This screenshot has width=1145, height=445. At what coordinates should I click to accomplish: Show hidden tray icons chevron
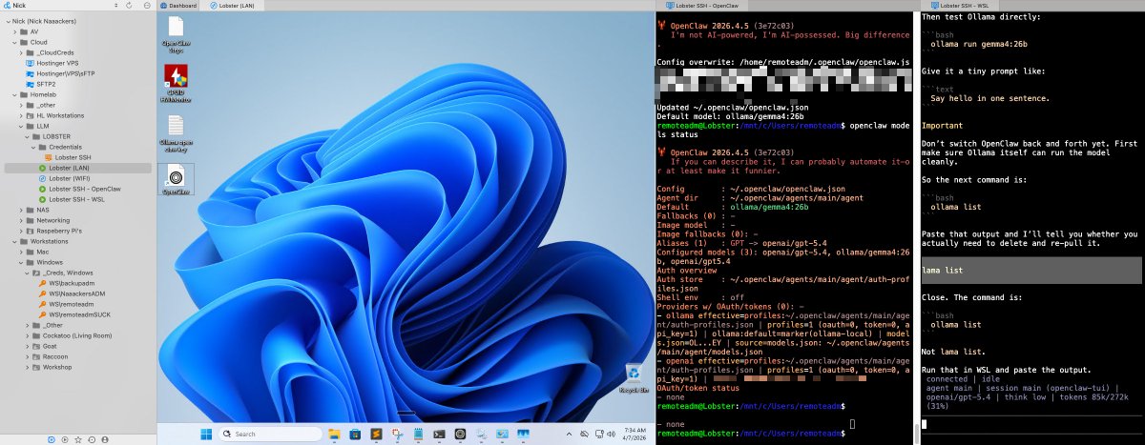click(569, 435)
